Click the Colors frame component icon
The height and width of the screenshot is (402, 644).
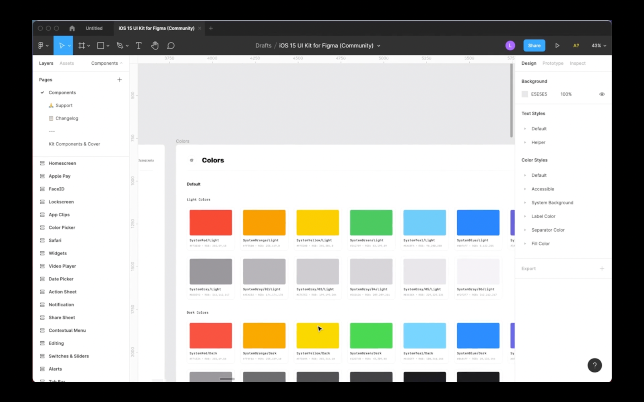click(x=192, y=160)
